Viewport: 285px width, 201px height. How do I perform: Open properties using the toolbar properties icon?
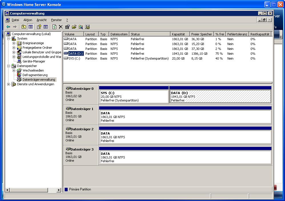point(67,27)
